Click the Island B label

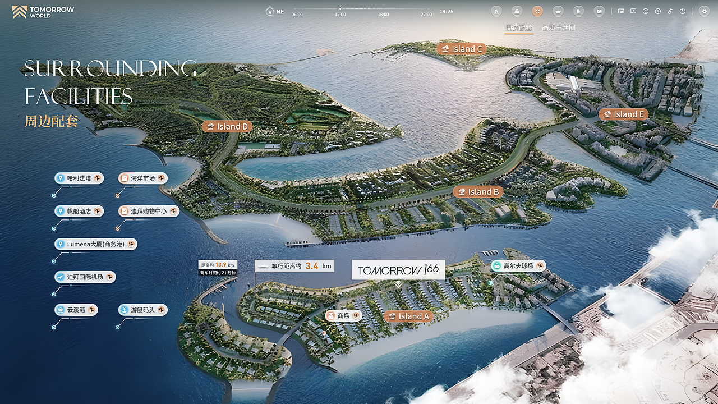478,192
